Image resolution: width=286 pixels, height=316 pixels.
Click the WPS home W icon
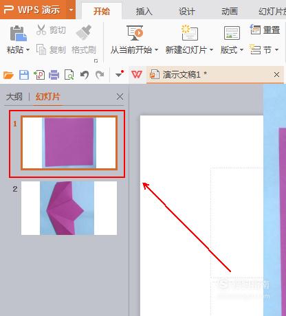pos(137,74)
